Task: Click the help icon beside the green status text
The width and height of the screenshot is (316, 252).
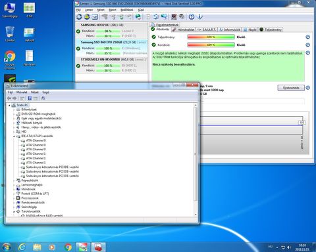Action: 307,52
